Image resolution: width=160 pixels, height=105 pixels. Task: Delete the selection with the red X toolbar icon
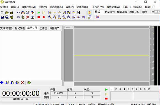coord(28,17)
